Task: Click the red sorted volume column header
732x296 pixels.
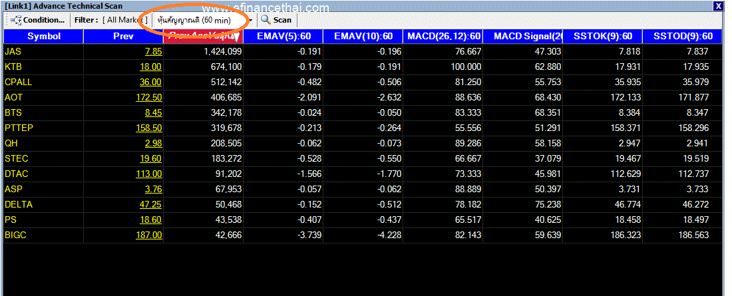Action: point(203,37)
